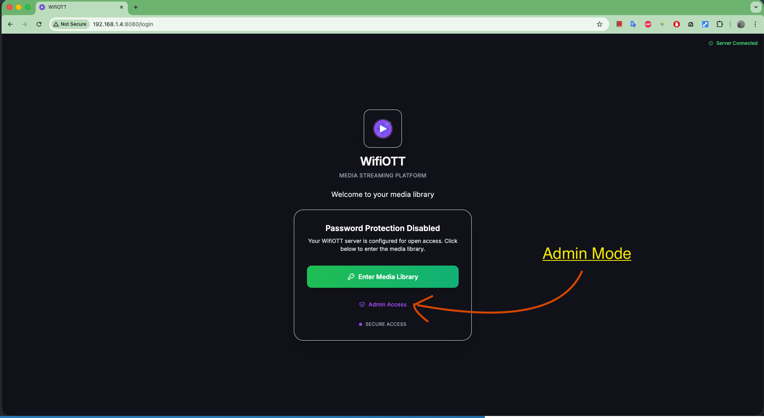The width and height of the screenshot is (764, 418).
Task: Expand the tab search dropdown chevron
Action: click(x=756, y=7)
